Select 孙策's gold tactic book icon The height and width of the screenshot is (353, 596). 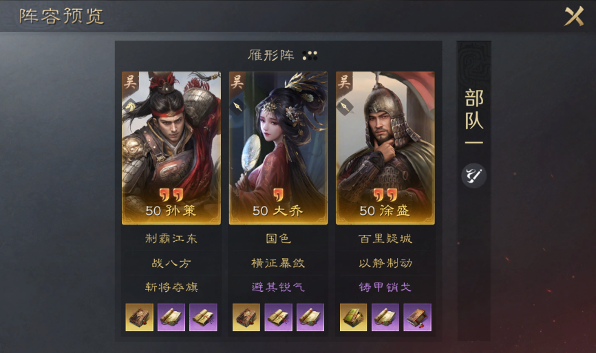(x=140, y=317)
